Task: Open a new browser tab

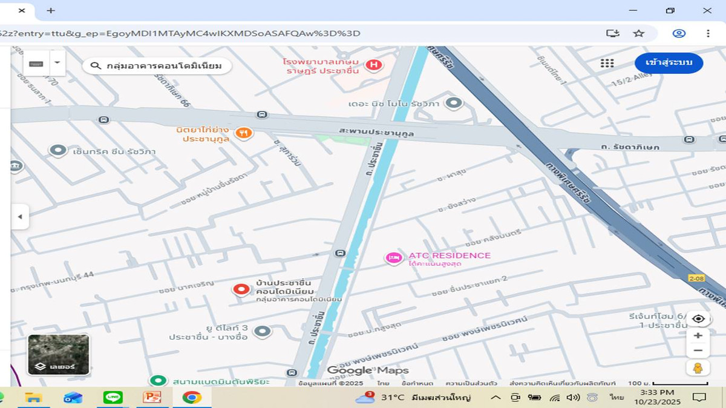Action: tap(51, 10)
